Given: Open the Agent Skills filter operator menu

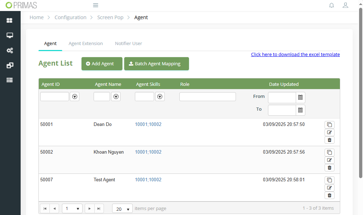Looking at the screenshot, I should pyautogui.click(x=160, y=97).
